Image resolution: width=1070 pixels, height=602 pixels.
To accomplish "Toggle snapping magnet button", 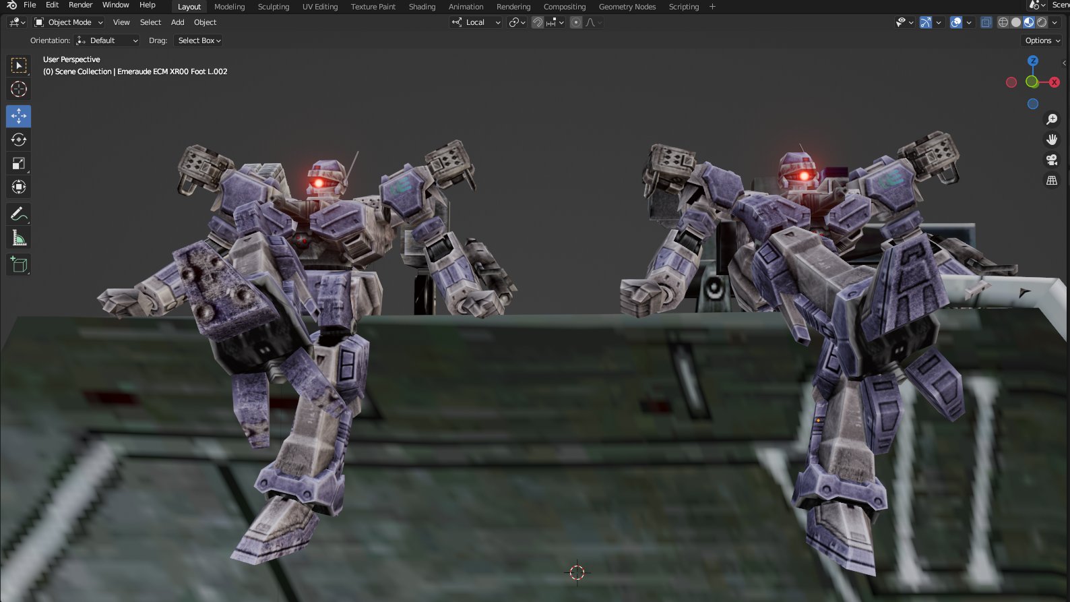I will 538,22.
